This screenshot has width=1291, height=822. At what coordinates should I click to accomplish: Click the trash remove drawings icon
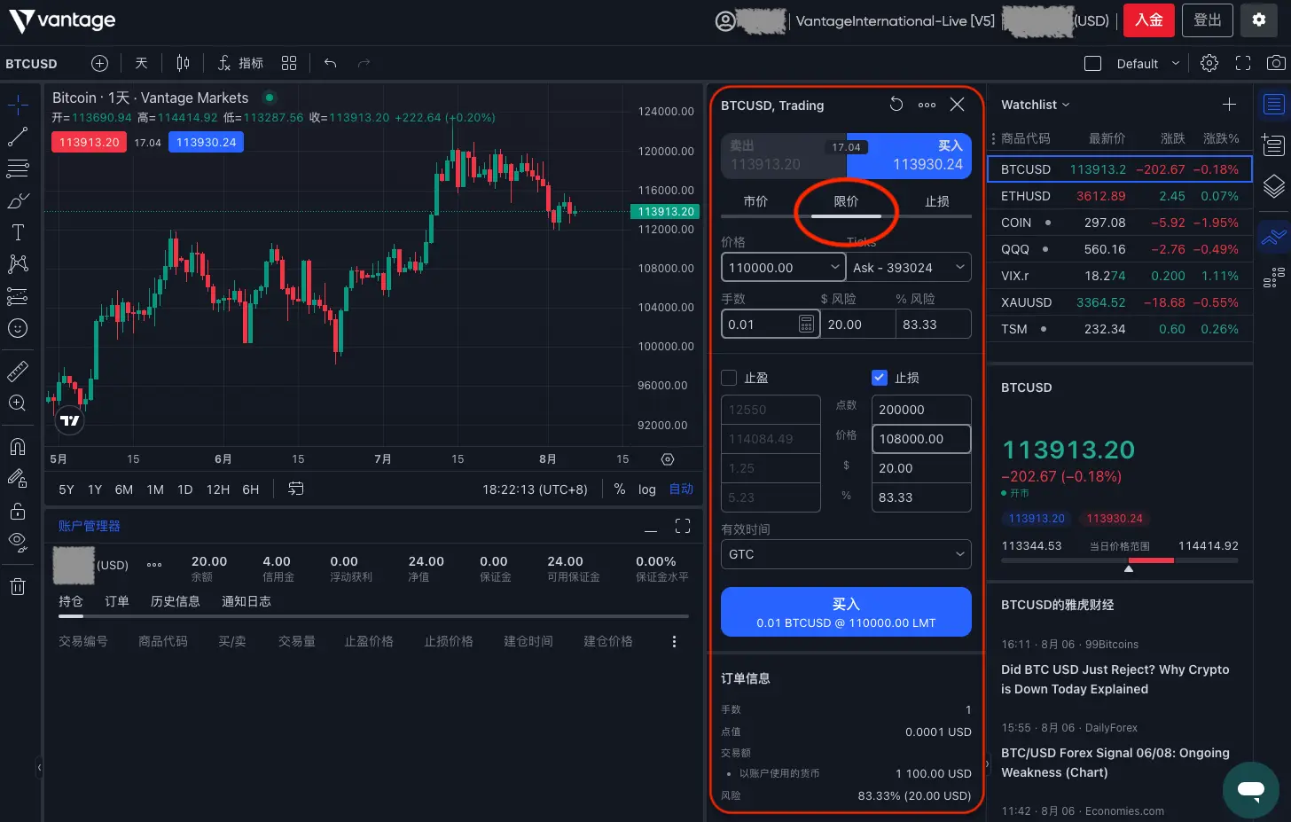tap(18, 586)
